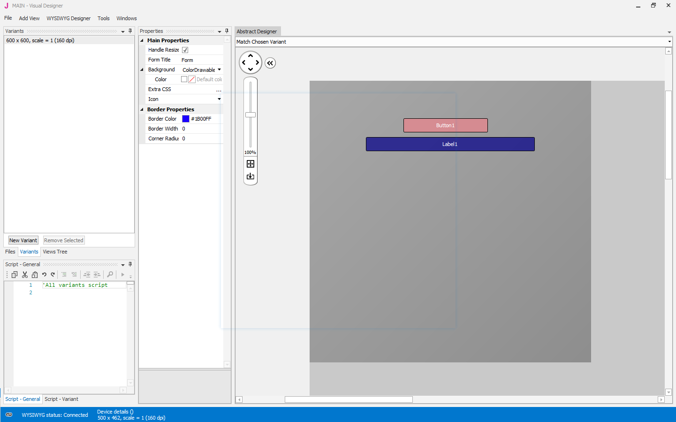
Task: Collapse the Border Properties section
Action: pyautogui.click(x=142, y=109)
